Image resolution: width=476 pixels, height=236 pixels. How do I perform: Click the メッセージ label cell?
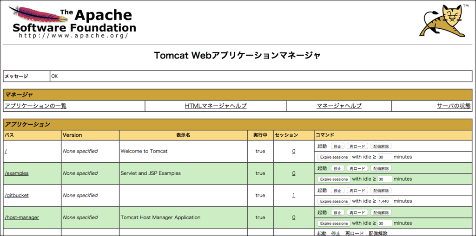point(26,77)
